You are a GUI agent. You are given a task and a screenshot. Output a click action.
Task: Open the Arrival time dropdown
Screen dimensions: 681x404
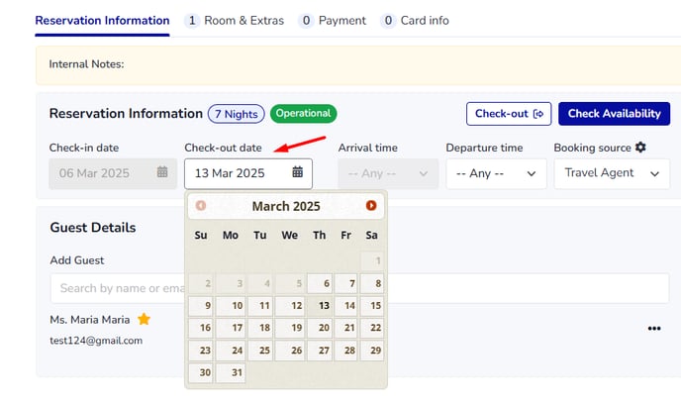pos(388,173)
